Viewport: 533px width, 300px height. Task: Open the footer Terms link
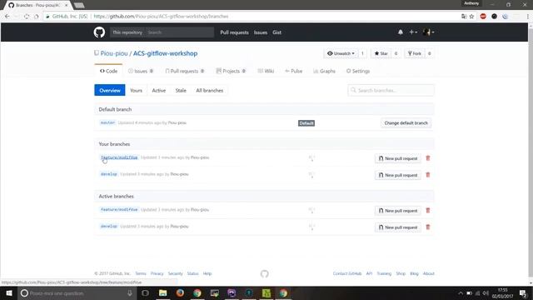pos(141,273)
